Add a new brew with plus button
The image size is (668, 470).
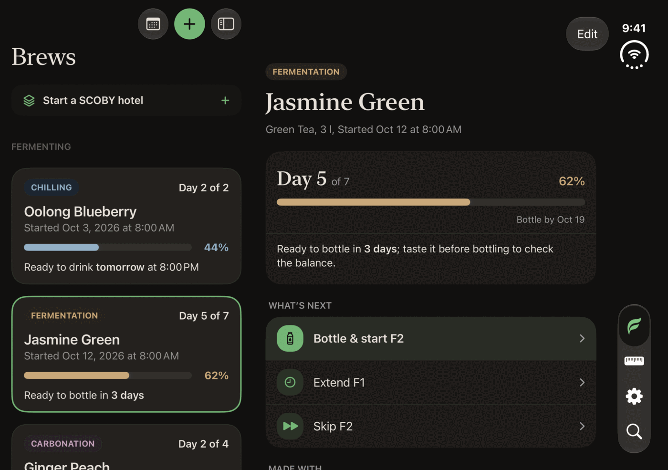189,24
